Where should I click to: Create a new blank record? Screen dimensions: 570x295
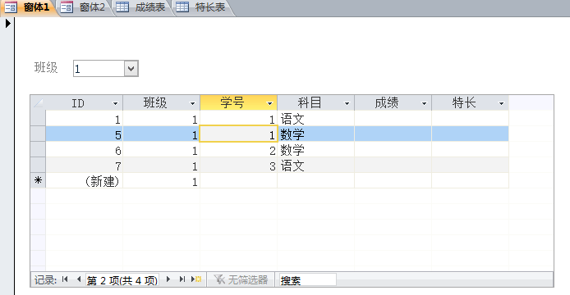click(x=196, y=279)
